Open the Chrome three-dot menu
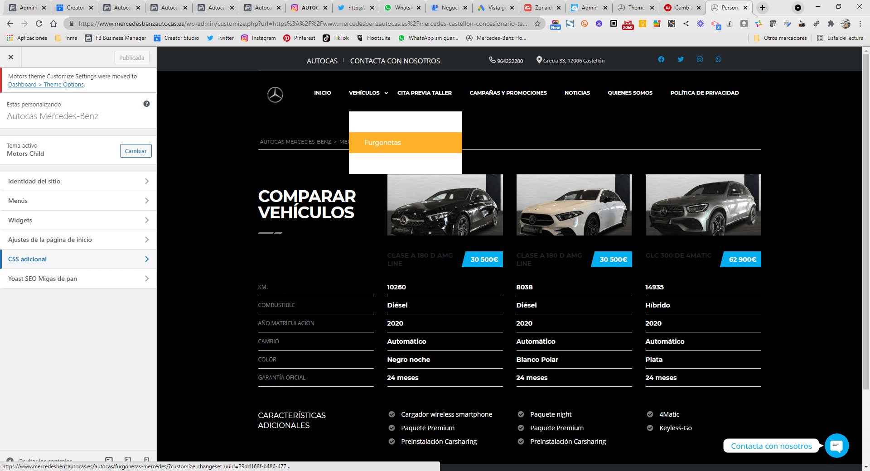 click(860, 24)
